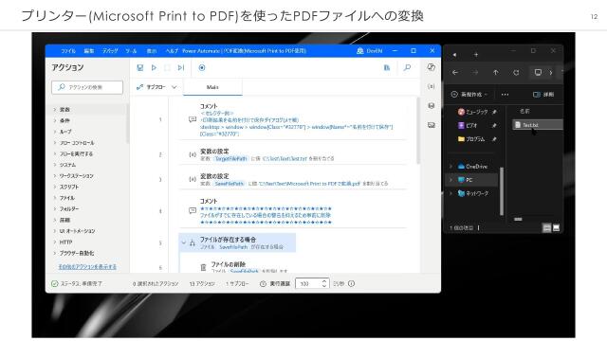Image resolution: width=607 pixels, height=341 pixels.
Task: Open the UI elements pane icon
Action: pos(431,105)
